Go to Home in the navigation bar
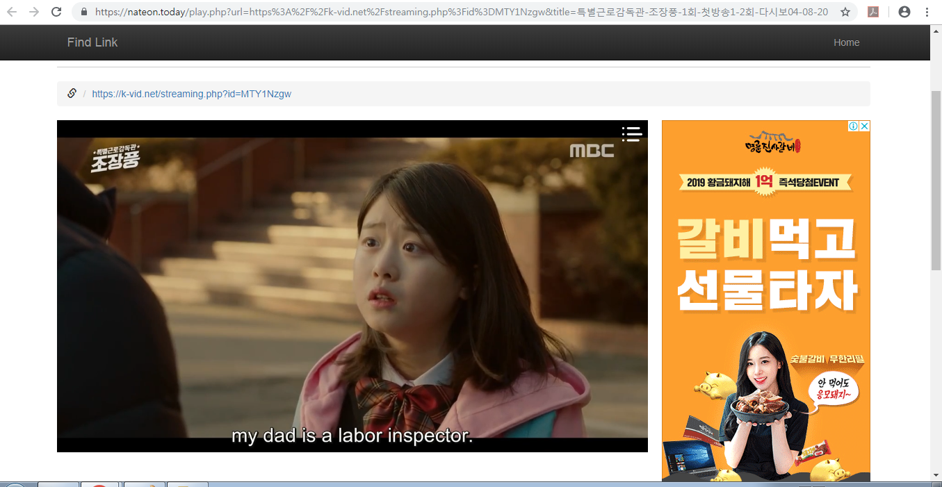Screen dimensions: 942x487 coord(847,42)
